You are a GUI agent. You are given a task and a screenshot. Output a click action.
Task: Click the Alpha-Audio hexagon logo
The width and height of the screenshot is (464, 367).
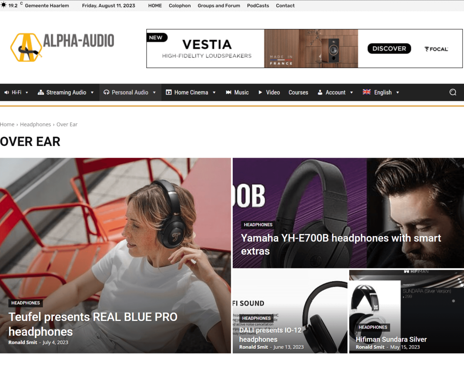pyautogui.click(x=26, y=47)
